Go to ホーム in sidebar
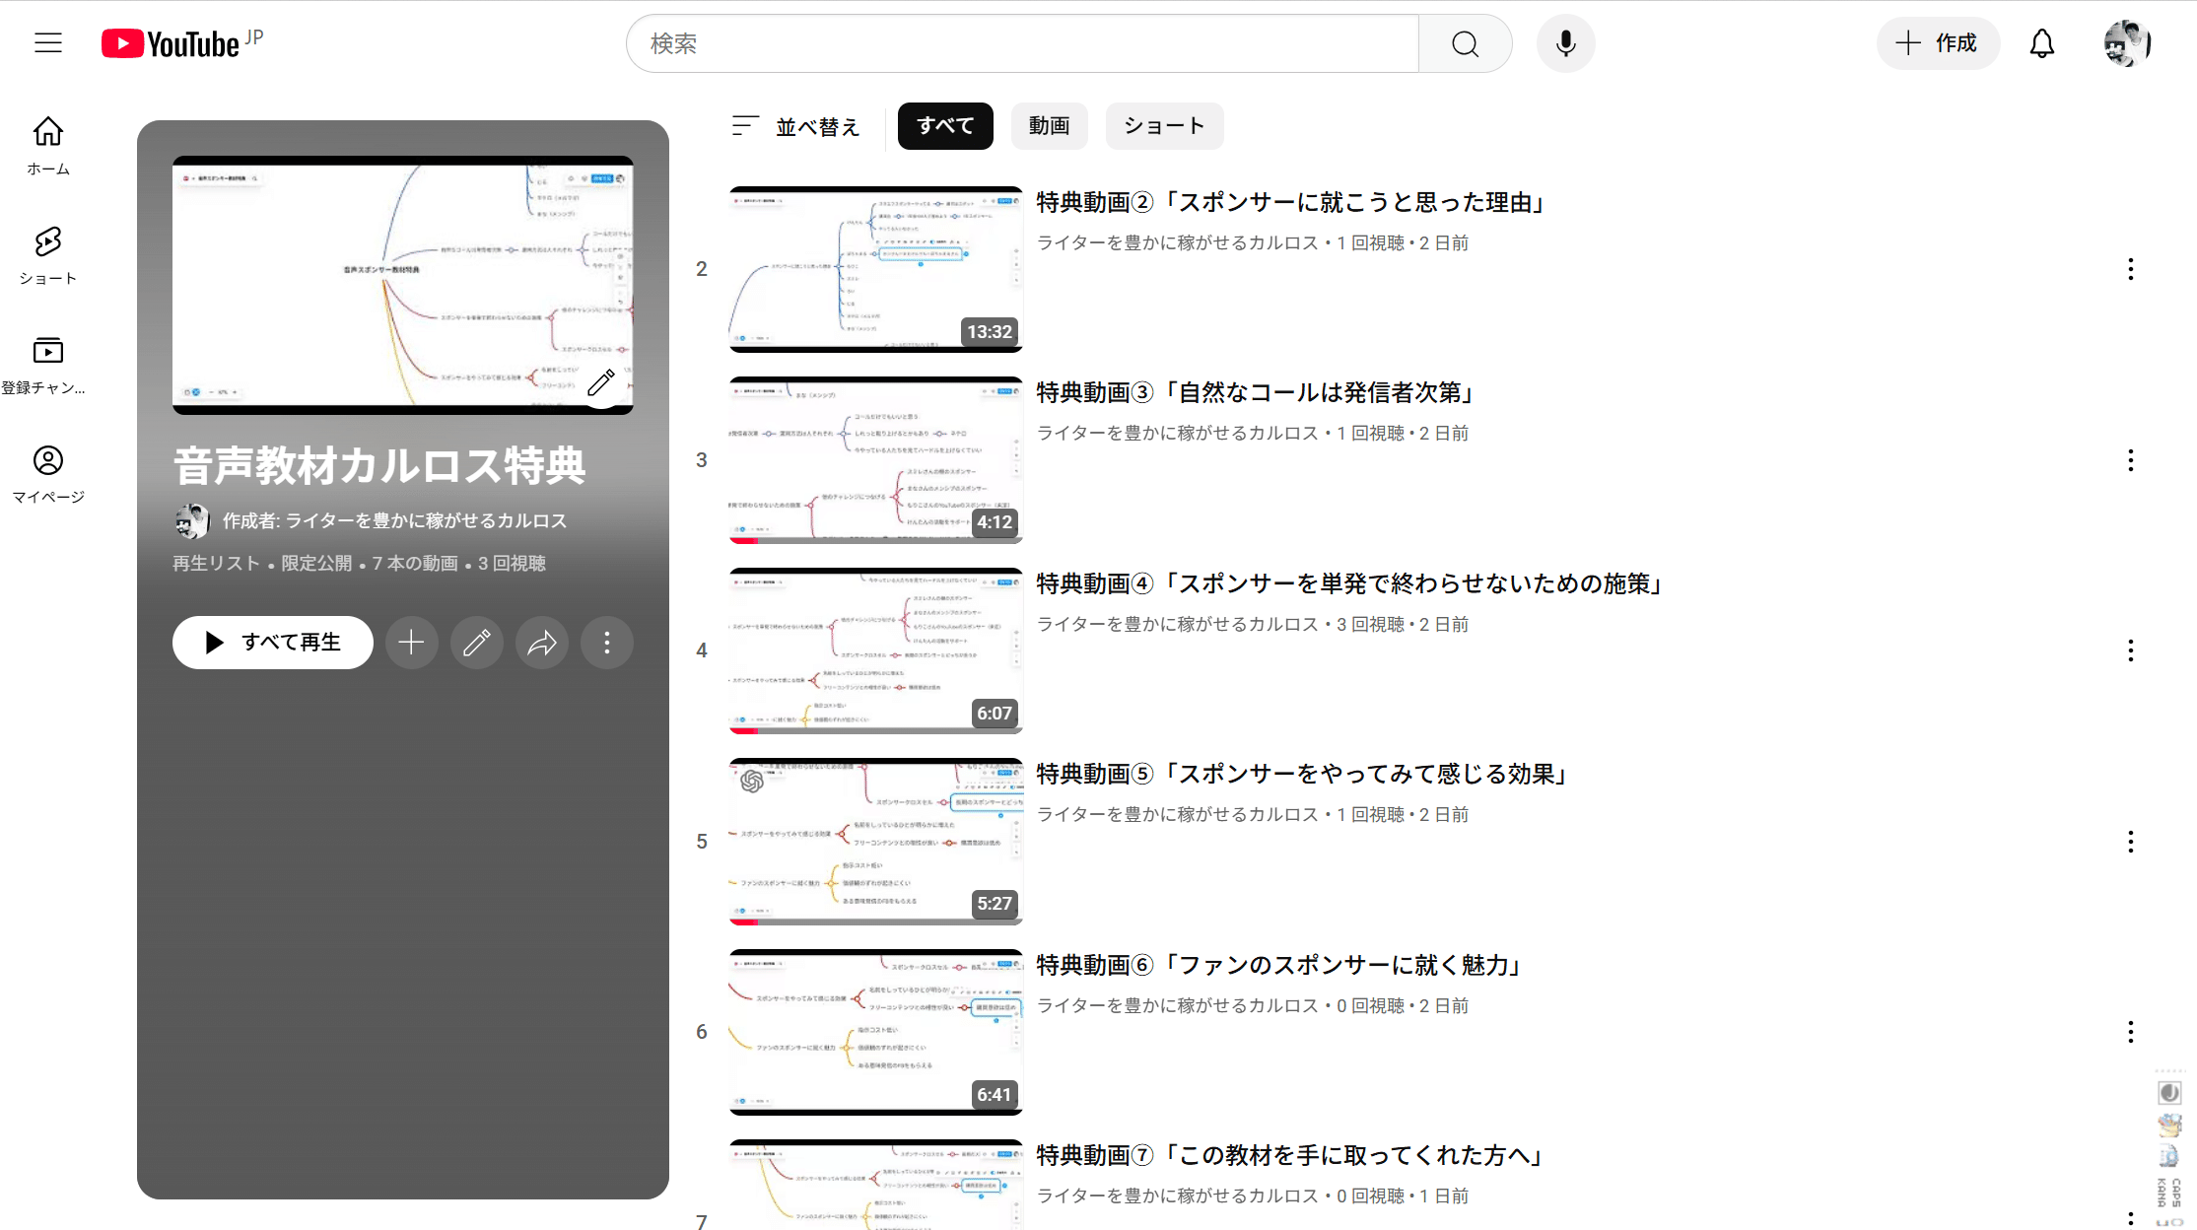 48,146
